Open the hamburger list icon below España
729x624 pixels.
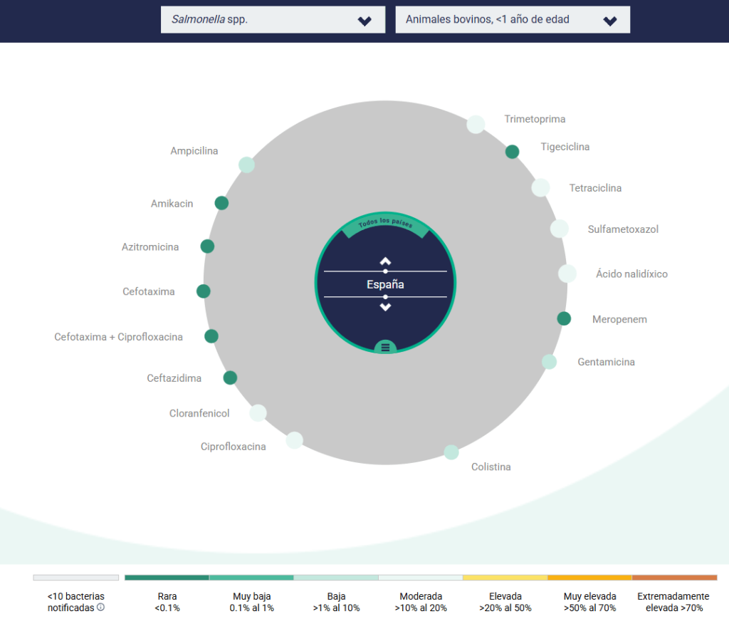[x=385, y=348]
